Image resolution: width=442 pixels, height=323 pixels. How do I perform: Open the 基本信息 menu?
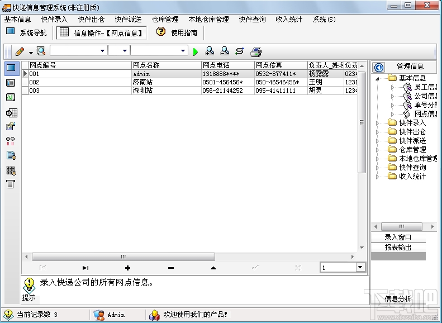17,20
